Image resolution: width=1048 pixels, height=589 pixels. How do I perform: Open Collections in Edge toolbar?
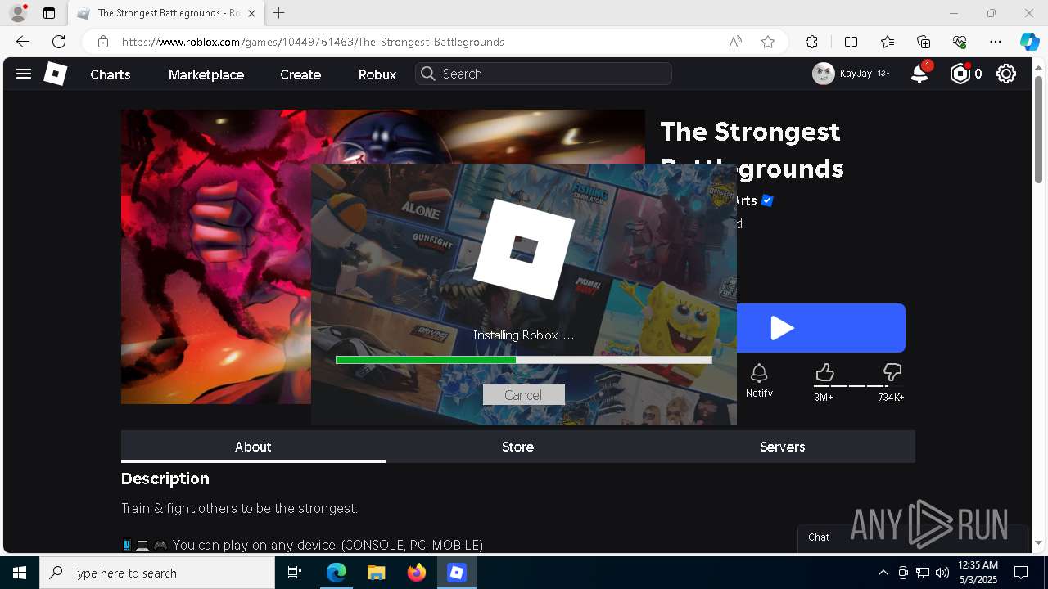pyautogui.click(x=924, y=42)
